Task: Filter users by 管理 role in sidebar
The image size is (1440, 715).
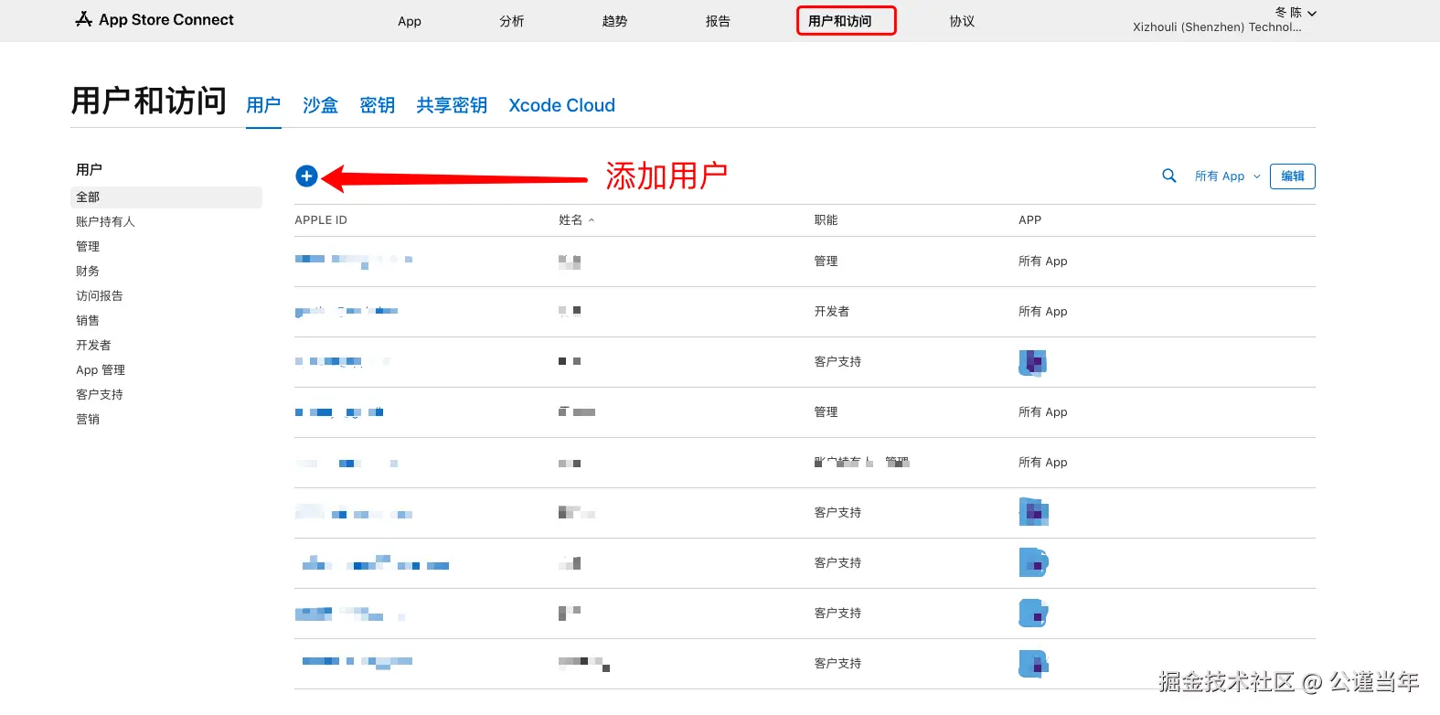Action: point(88,247)
